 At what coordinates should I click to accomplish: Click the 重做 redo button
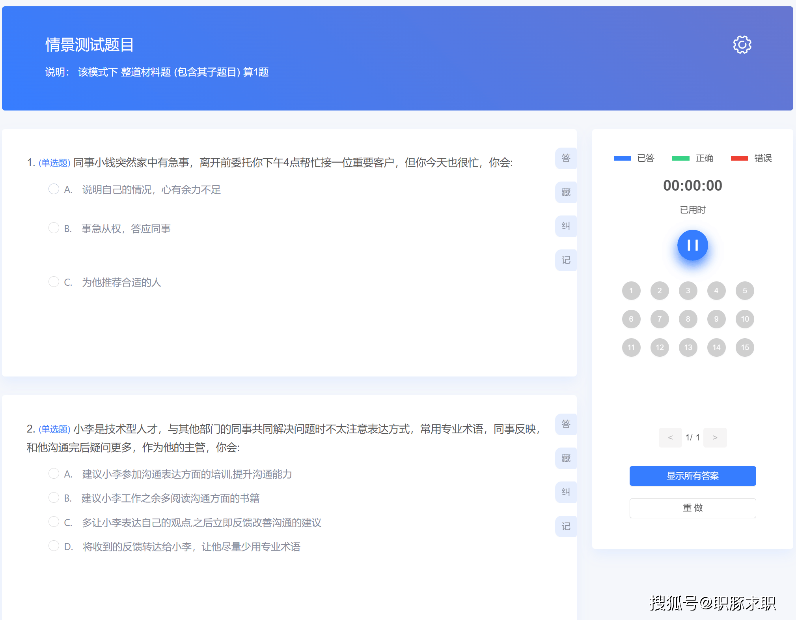[692, 508]
